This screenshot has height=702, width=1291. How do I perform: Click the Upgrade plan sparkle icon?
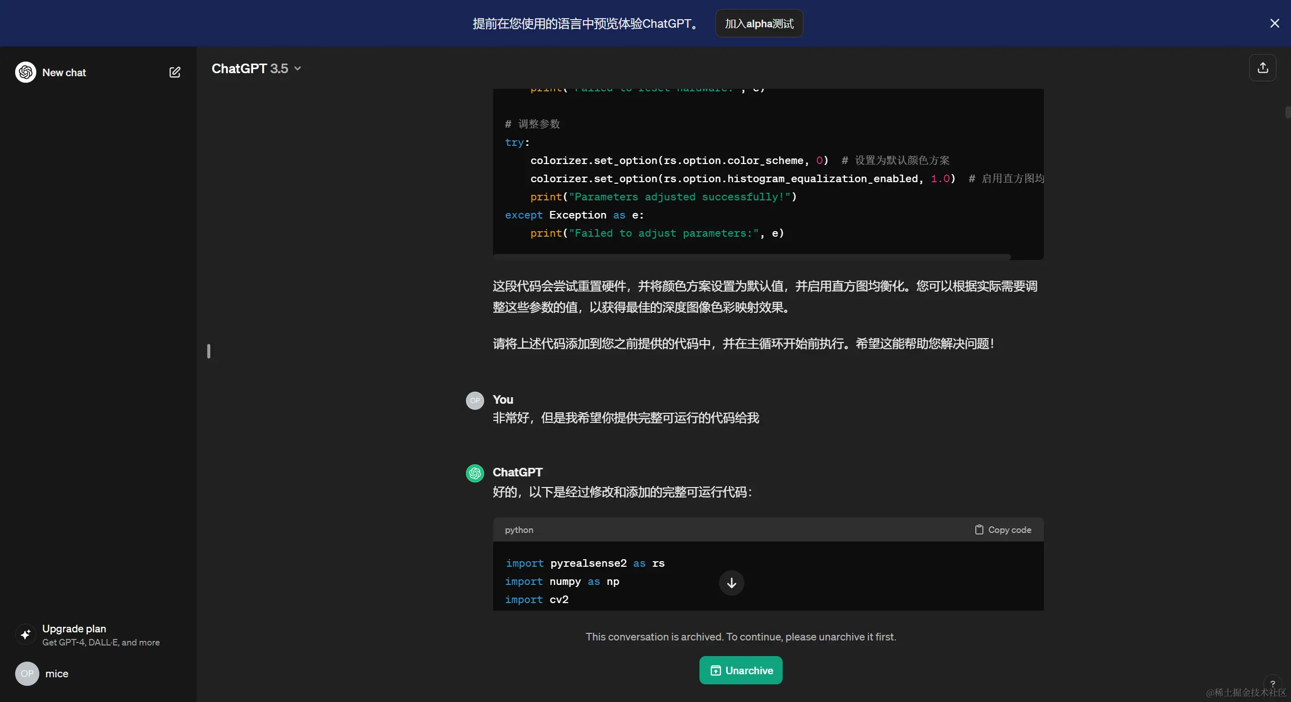point(26,634)
